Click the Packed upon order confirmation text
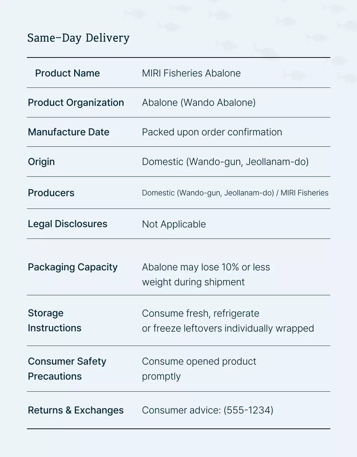Image resolution: width=357 pixels, height=457 pixels. [x=212, y=132]
